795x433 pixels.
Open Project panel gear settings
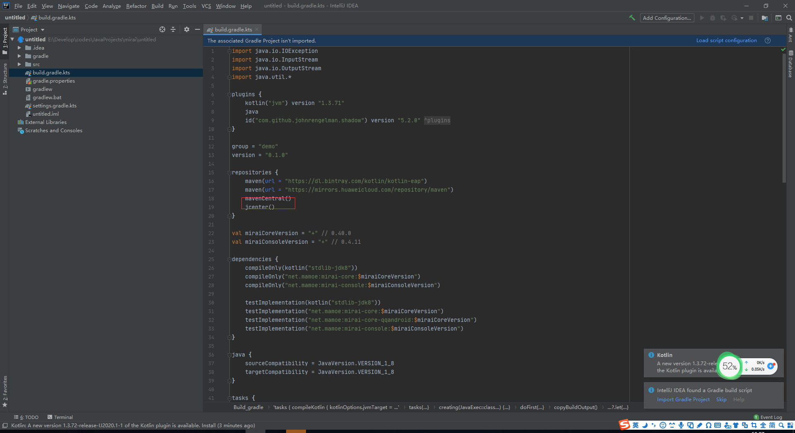(x=187, y=29)
